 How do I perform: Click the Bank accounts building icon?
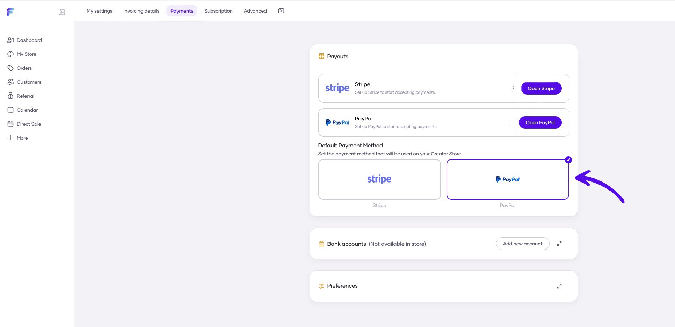(x=321, y=244)
